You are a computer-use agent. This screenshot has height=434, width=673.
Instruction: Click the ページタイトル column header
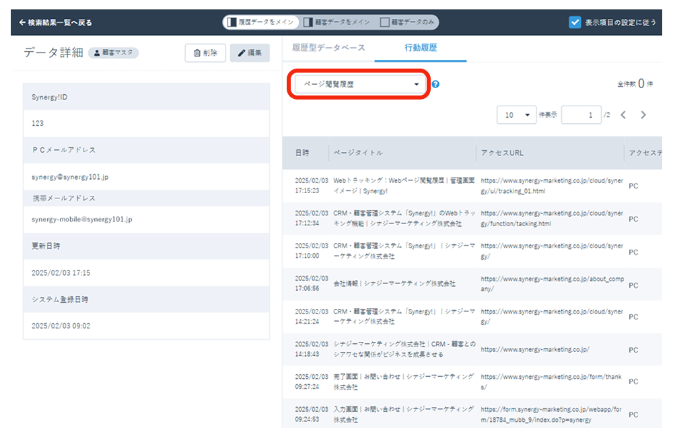click(x=358, y=153)
